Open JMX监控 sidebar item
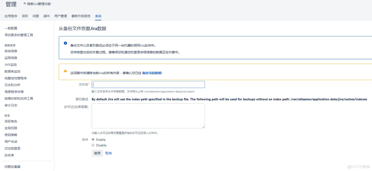 (x=11, y=65)
